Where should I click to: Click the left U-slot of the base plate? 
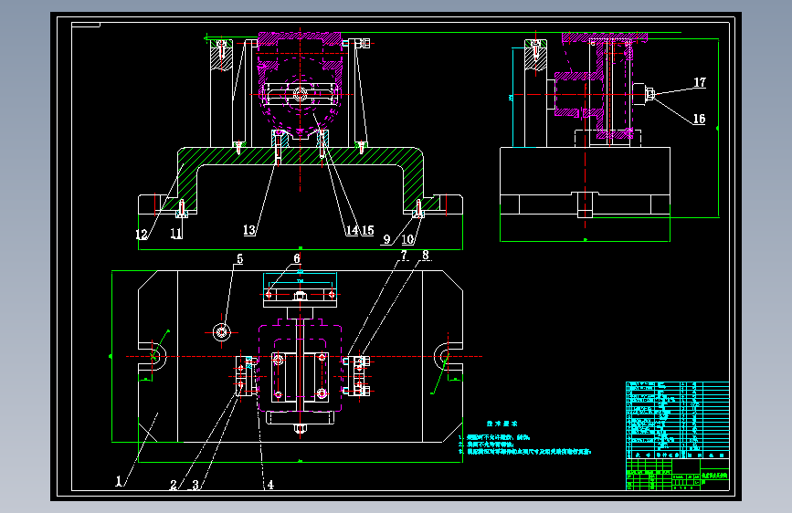coord(153,357)
